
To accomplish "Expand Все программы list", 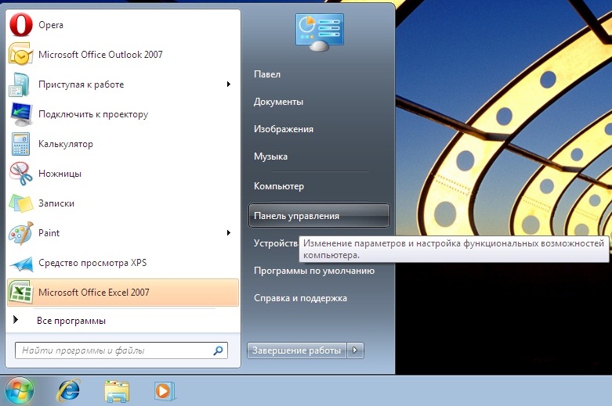I will click(x=71, y=321).
